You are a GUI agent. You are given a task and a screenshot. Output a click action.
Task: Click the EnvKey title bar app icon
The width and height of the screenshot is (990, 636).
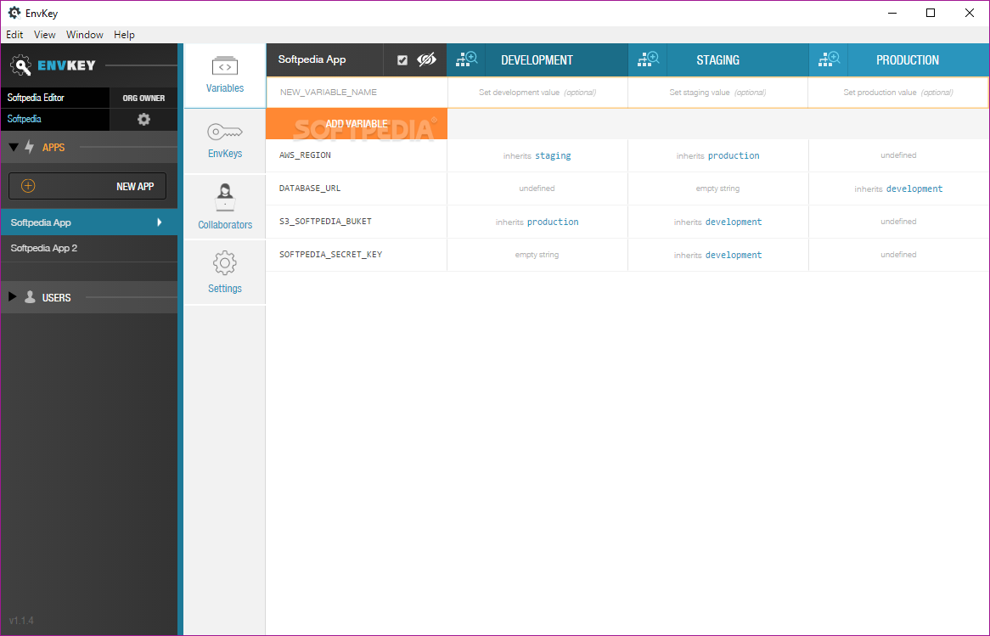[14, 13]
